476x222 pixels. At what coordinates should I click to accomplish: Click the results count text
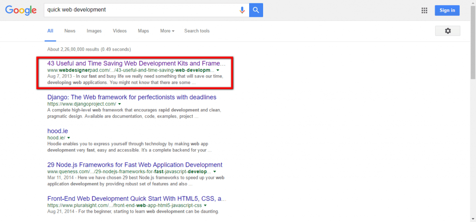click(89, 49)
